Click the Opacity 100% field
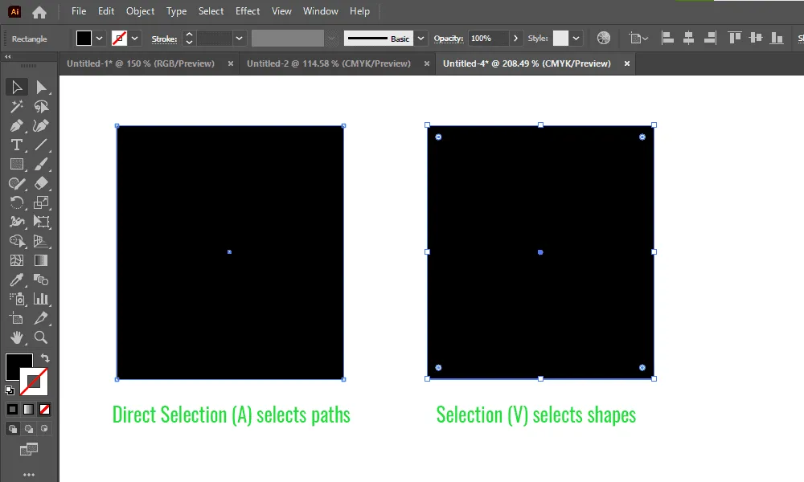Screen dimensions: 804x482 [x=488, y=39]
